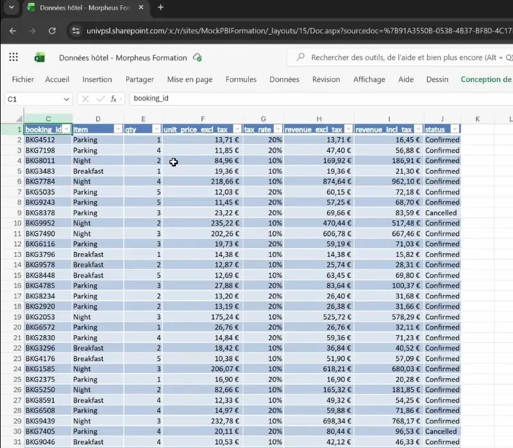
Task: Open item column filter dropdown
Action: (118, 129)
